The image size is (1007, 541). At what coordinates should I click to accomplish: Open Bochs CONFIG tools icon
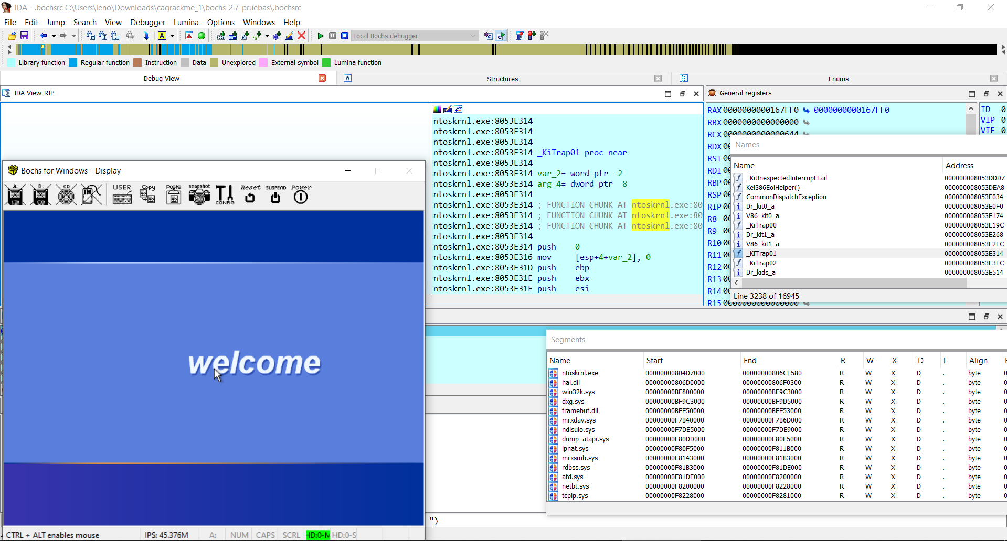225,194
